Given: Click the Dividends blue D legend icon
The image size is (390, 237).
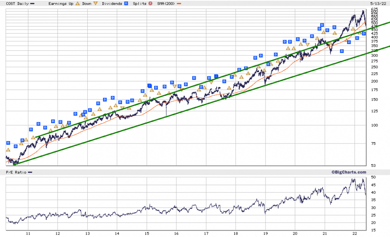Looking at the screenshot, I should click(x=126, y=4).
